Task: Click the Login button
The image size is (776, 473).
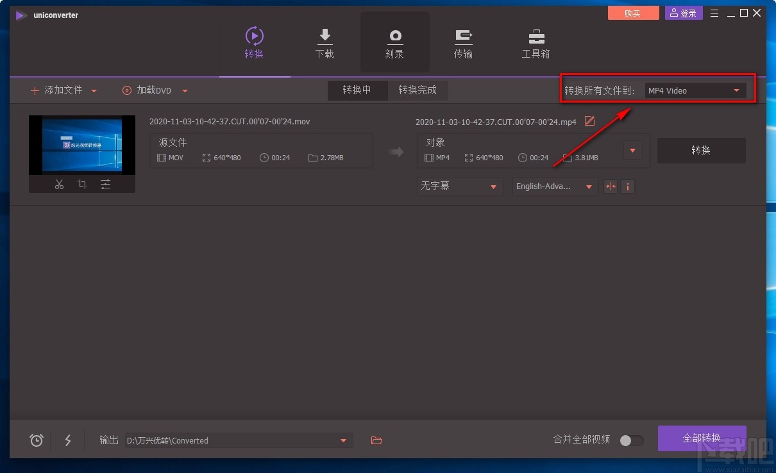Action: click(684, 13)
